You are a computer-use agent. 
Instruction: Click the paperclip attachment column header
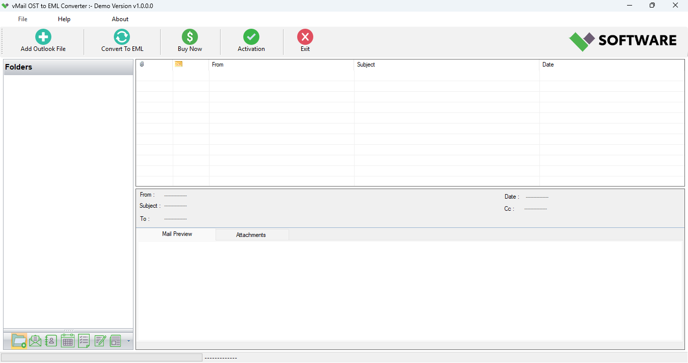coord(142,64)
